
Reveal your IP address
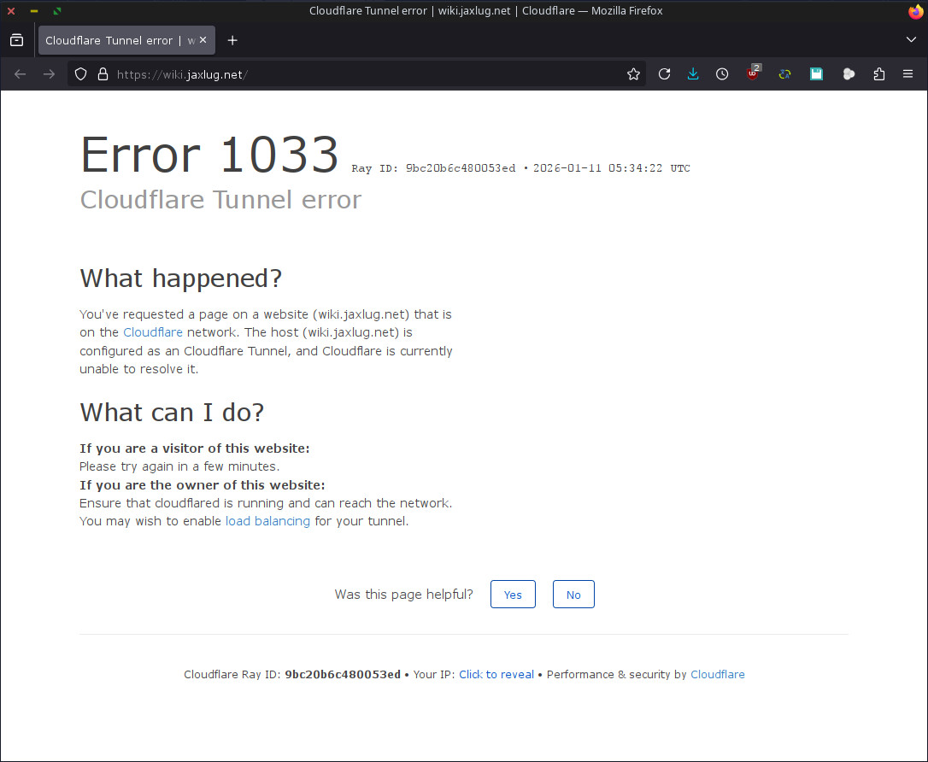tap(496, 674)
